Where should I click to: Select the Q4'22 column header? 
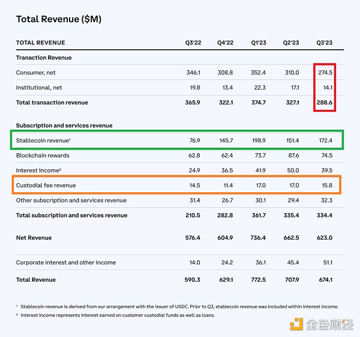[x=226, y=43]
